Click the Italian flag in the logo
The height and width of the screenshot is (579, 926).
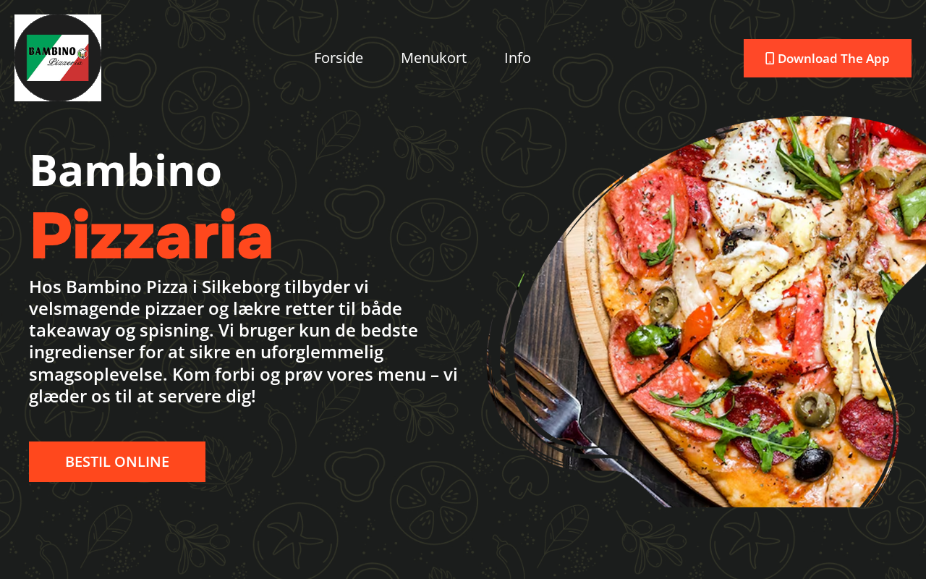click(x=58, y=58)
